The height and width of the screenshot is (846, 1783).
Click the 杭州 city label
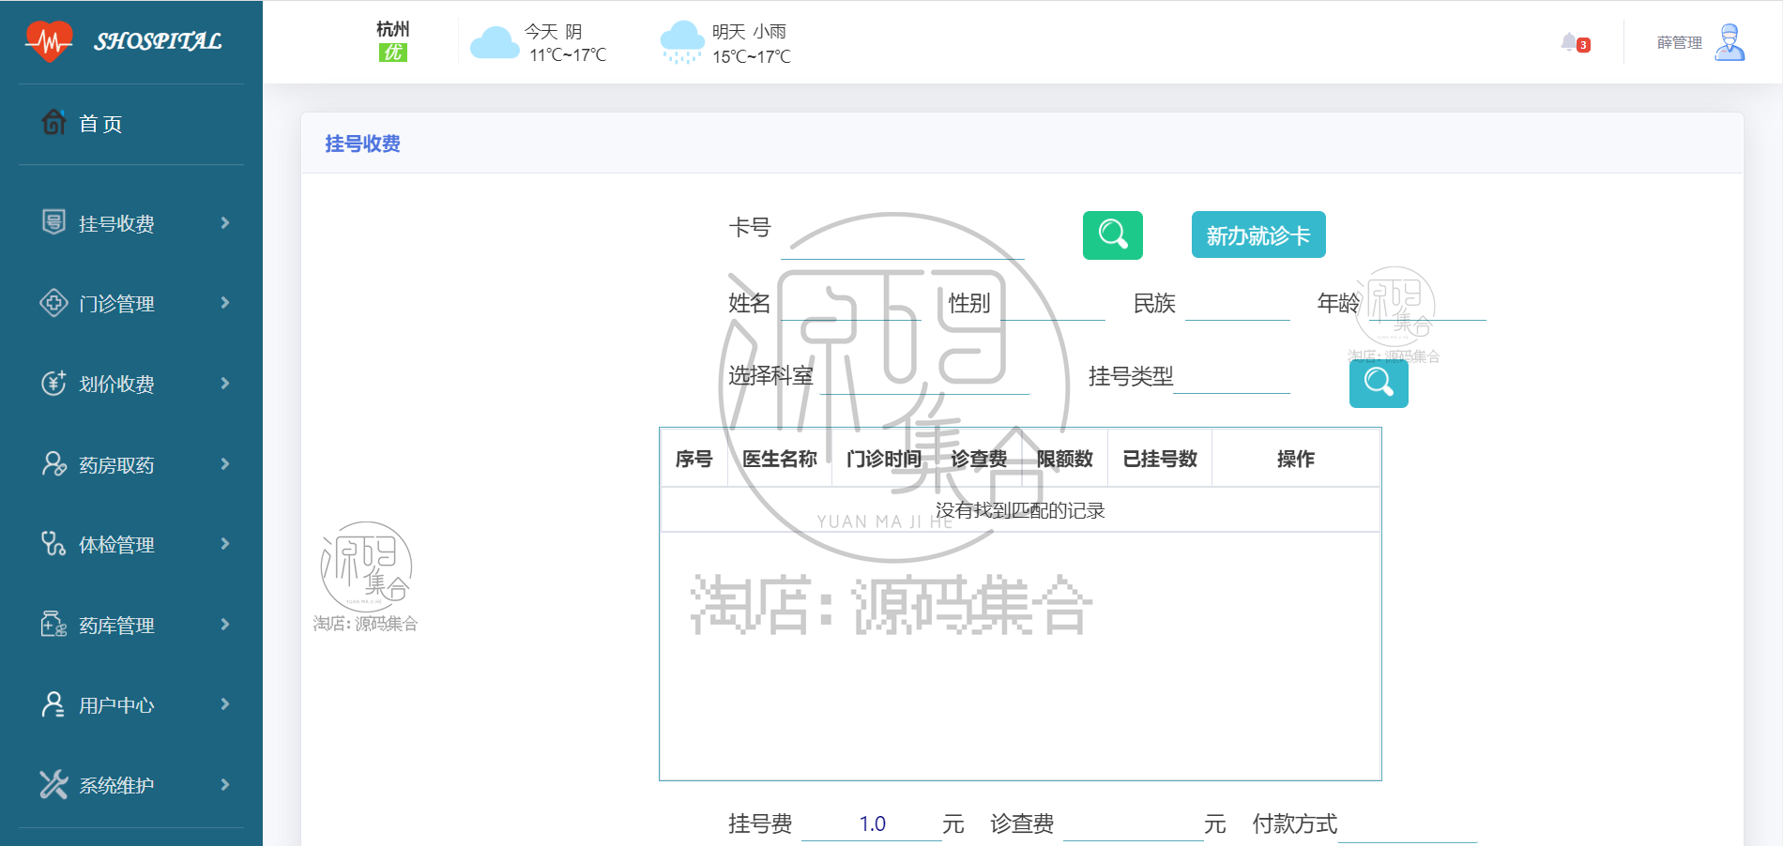point(392,29)
